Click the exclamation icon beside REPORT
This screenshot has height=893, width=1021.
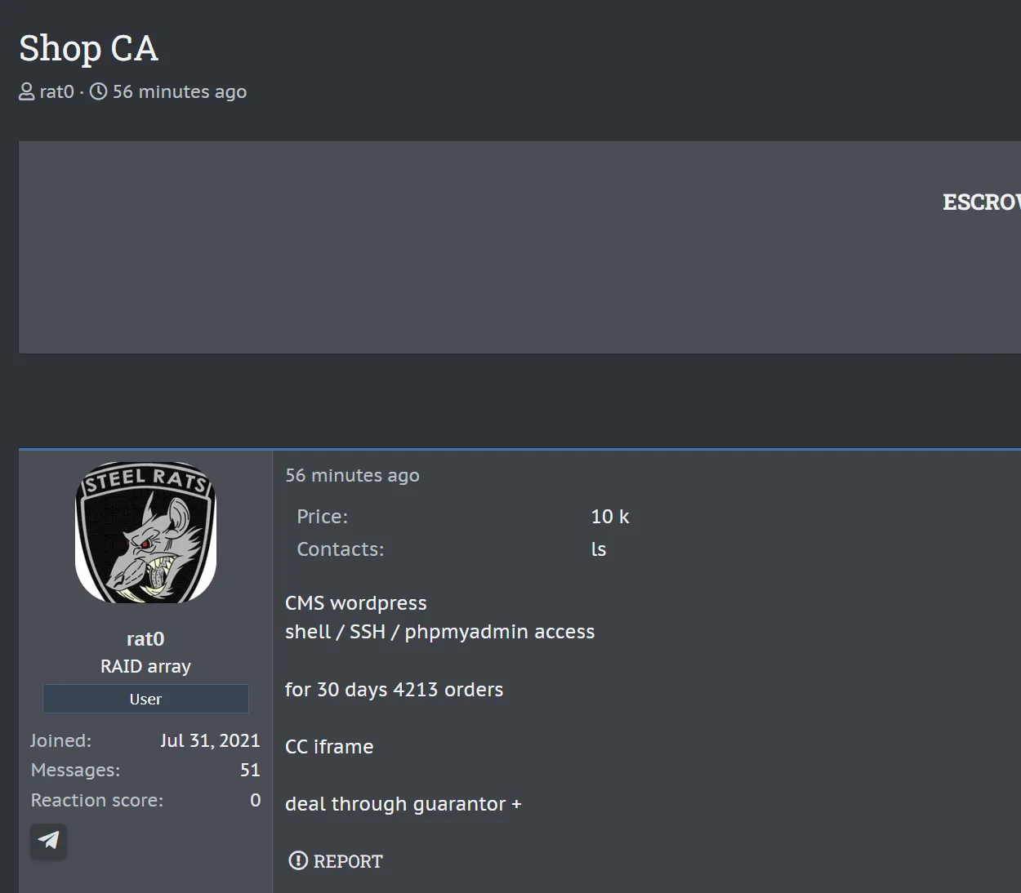[298, 860]
